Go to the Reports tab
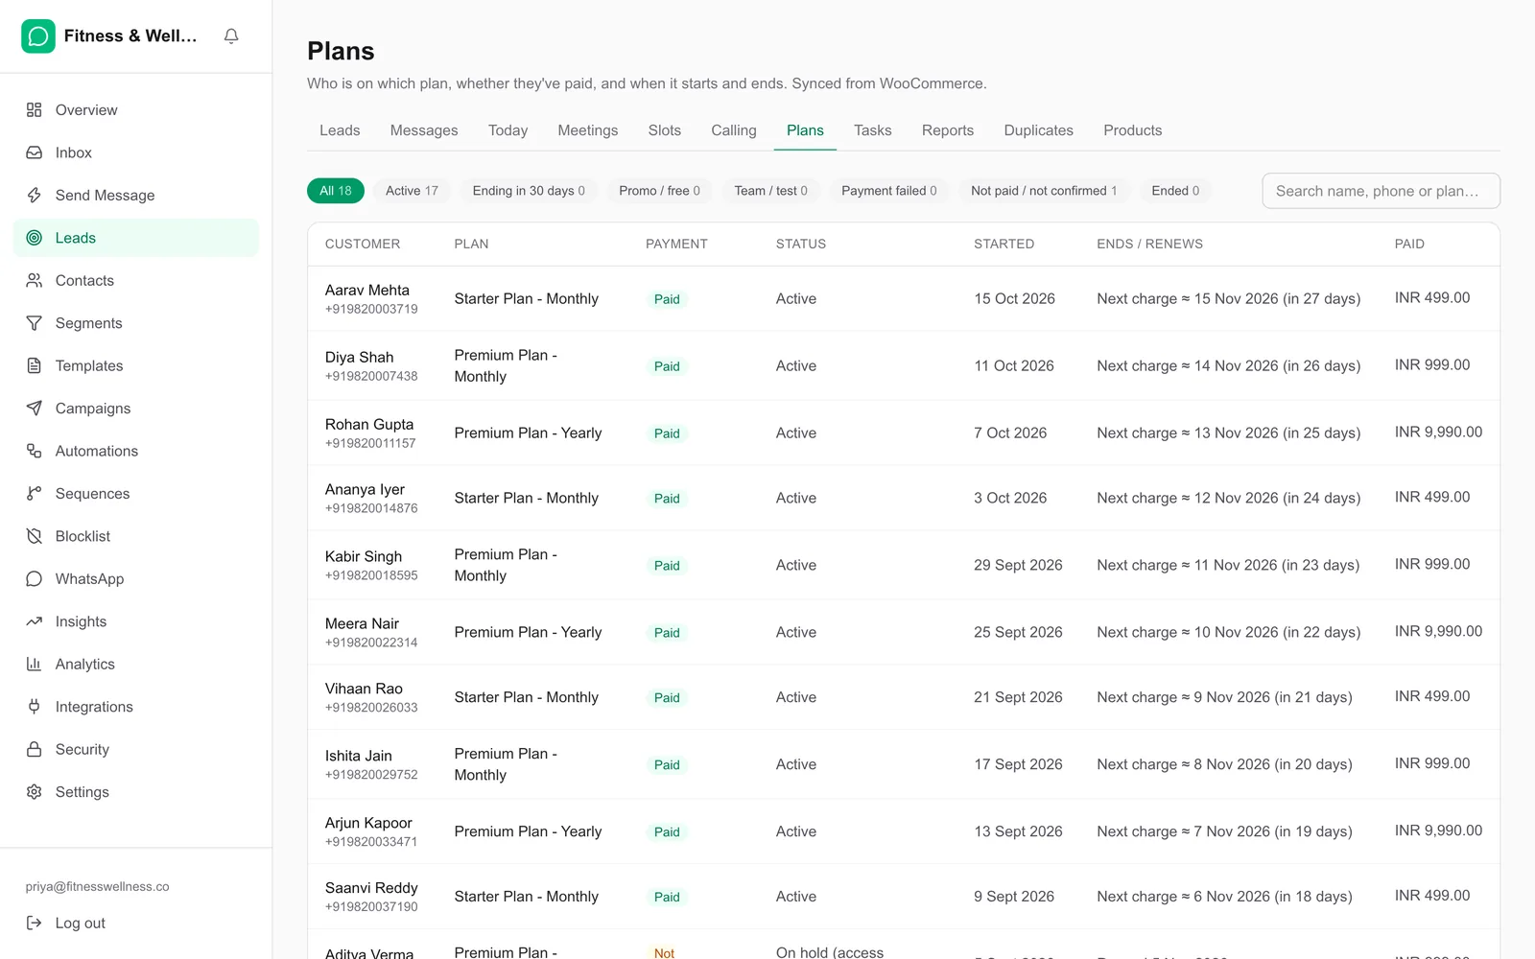1535x959 pixels. (948, 130)
